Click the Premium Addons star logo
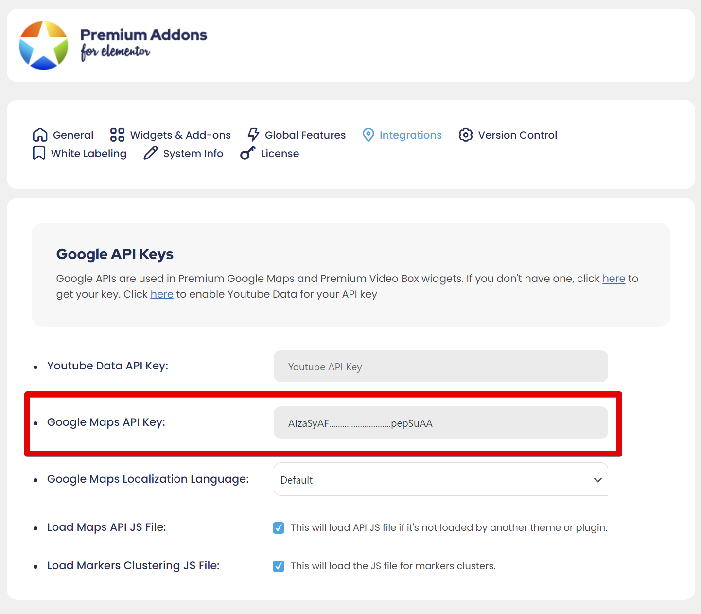701x614 pixels. [44, 45]
